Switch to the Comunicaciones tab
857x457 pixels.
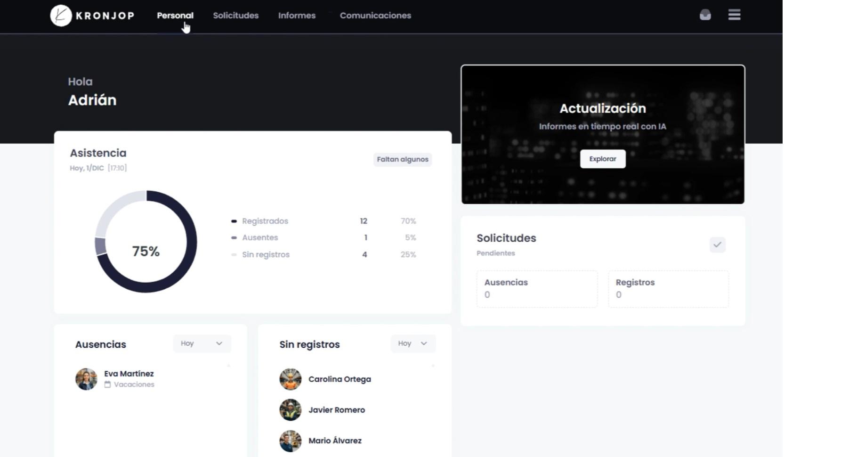[x=375, y=16]
